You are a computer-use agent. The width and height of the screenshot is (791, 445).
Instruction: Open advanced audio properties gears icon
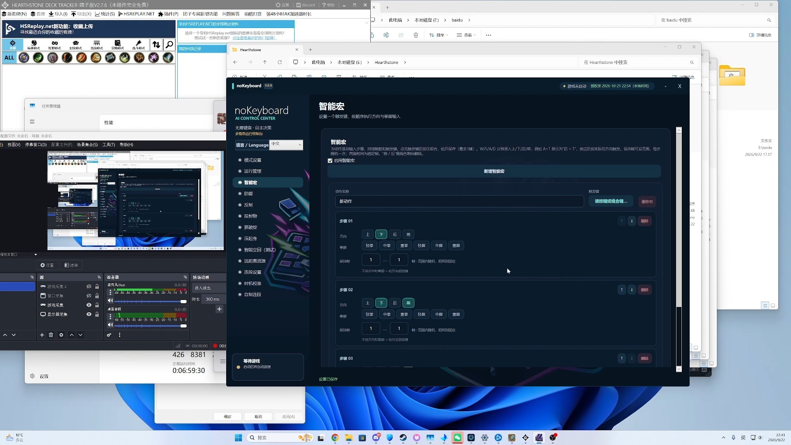109,335
